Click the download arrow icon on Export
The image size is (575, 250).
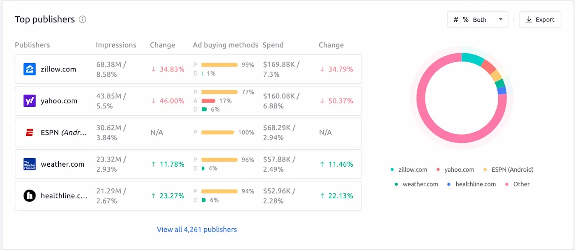pyautogui.click(x=529, y=19)
